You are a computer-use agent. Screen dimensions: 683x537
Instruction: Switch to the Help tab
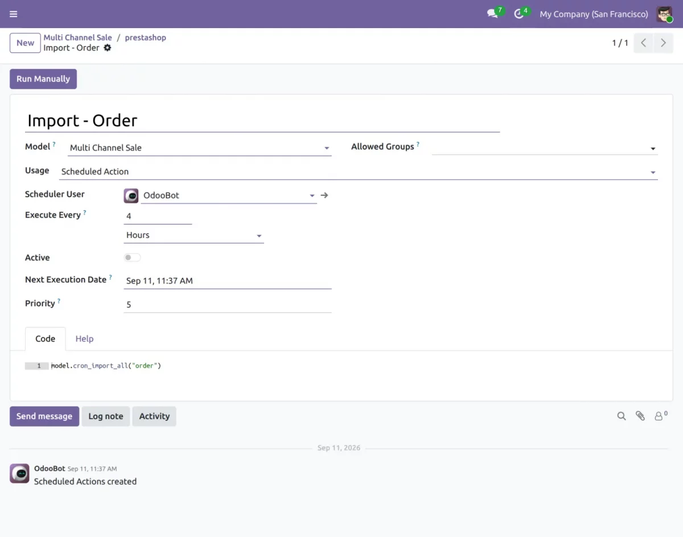point(84,339)
